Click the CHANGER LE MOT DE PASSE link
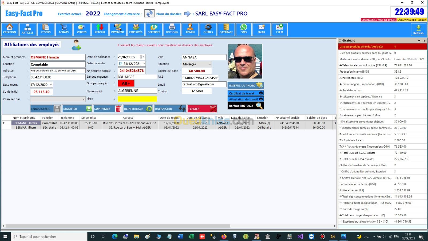Image resolution: width=428 pixels, height=241 pixels. [x=378, y=20]
